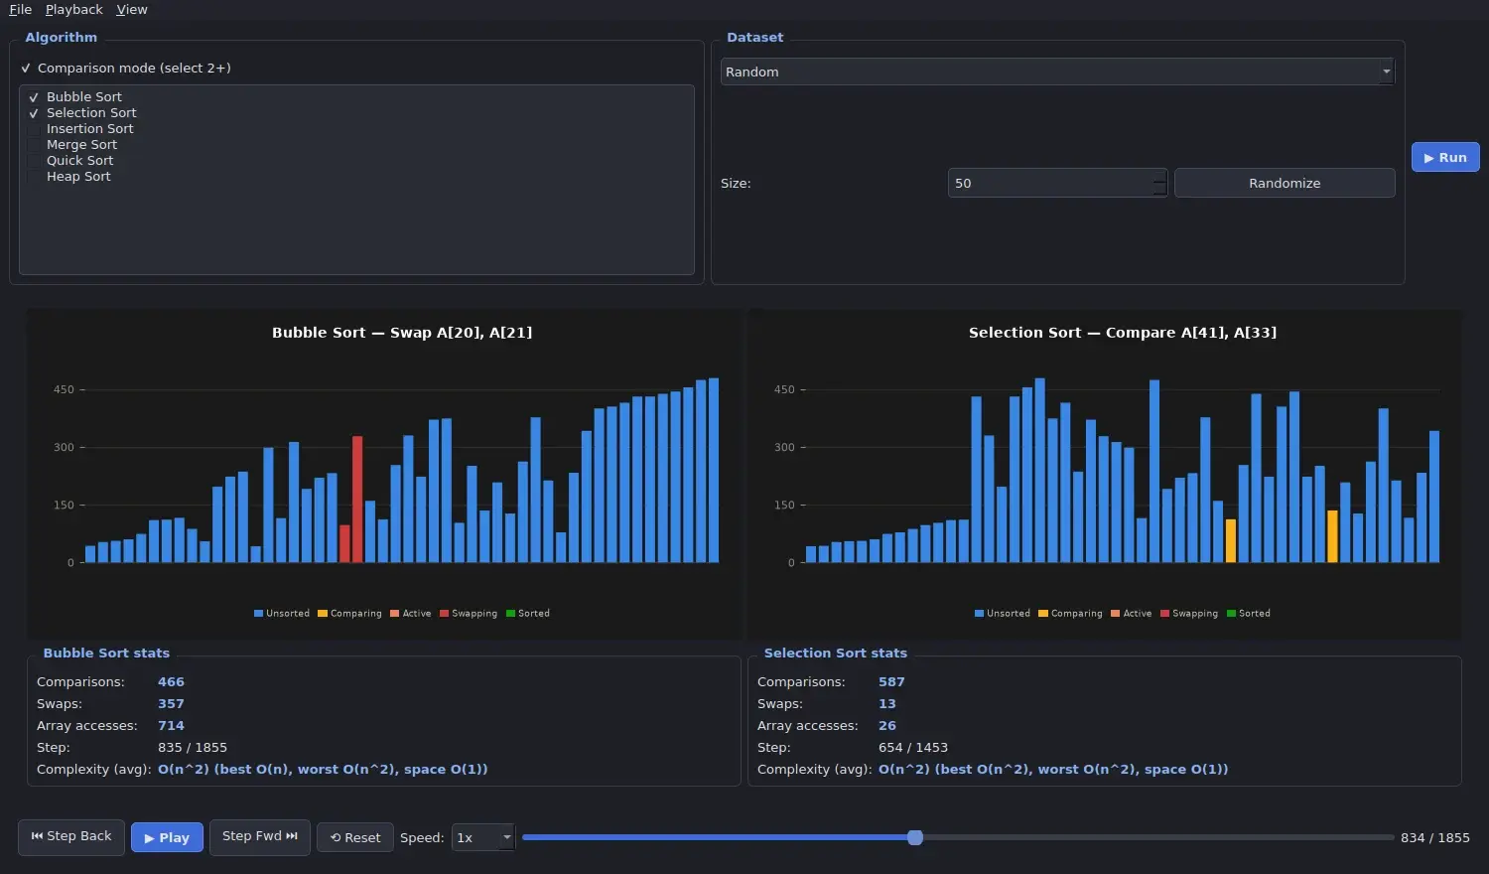Click the Swapping legend swatch in Selection Sort chart

tap(1165, 614)
